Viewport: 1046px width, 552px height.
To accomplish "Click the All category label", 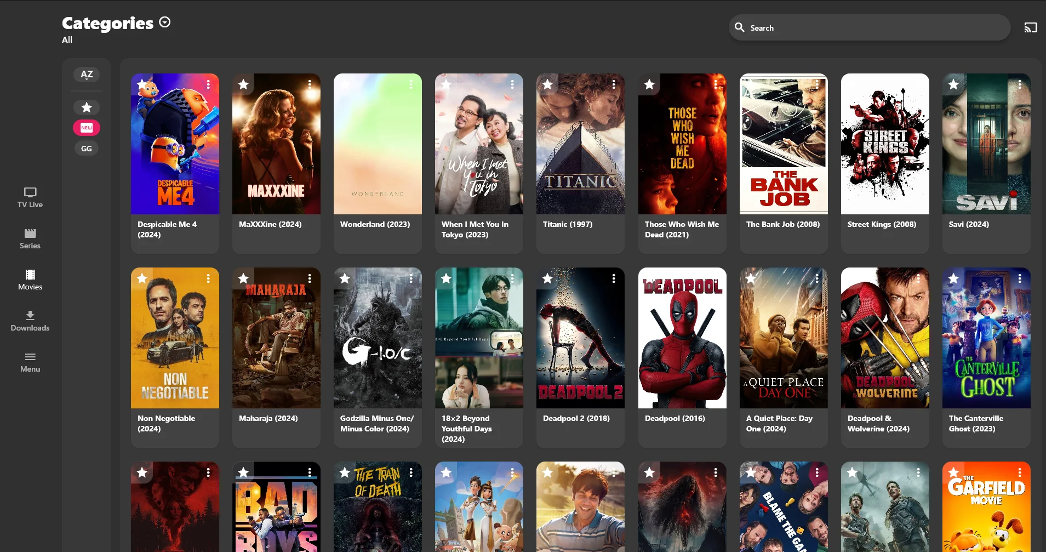I will 67,39.
